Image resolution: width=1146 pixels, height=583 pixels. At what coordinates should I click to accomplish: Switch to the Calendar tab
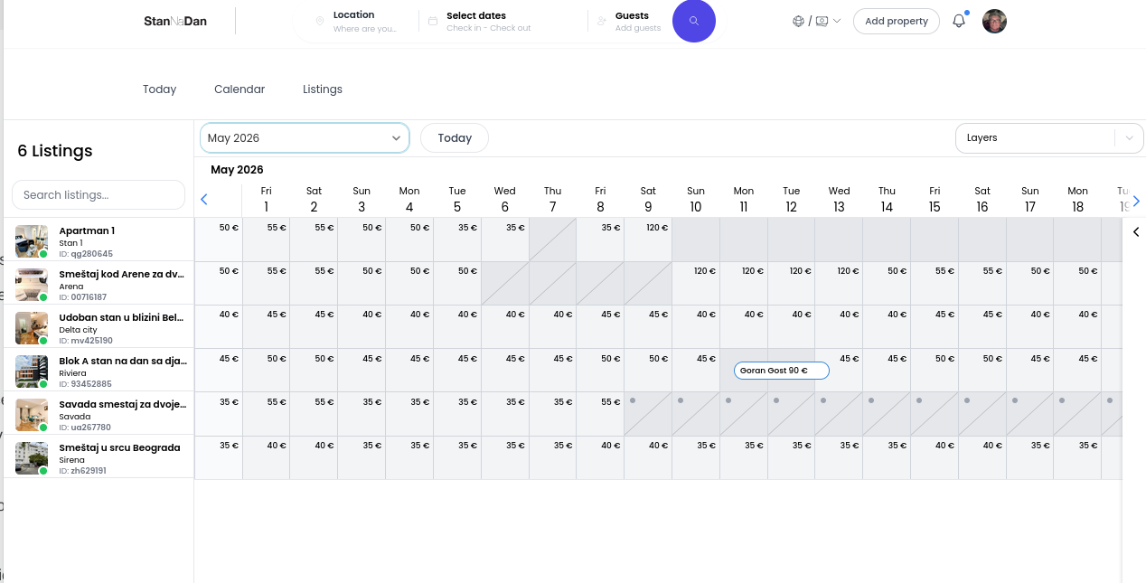[240, 89]
